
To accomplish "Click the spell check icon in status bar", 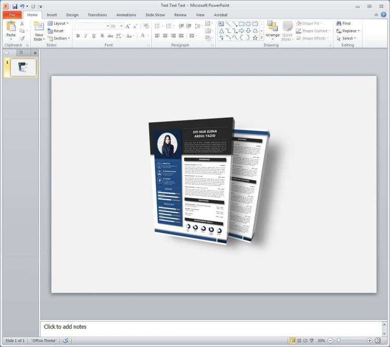I will coord(66,341).
